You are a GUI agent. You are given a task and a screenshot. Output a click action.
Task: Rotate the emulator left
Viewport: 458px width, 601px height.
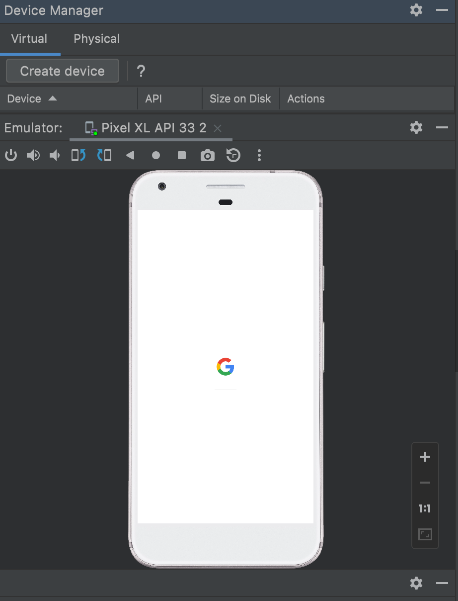[78, 156]
